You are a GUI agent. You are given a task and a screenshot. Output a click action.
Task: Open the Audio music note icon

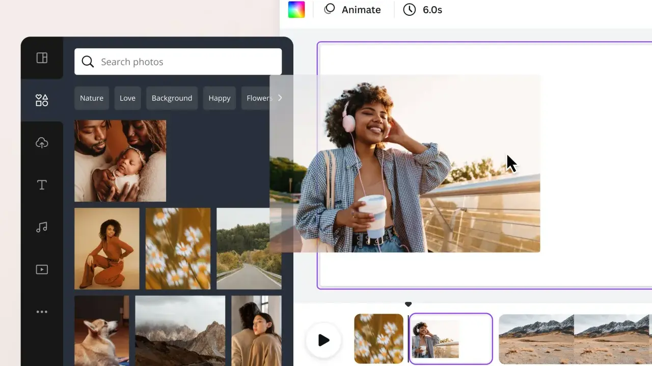click(42, 227)
